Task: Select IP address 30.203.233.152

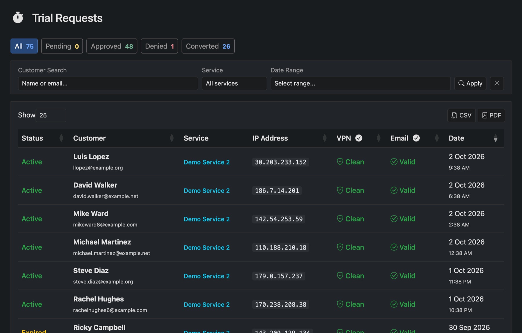Action: pyautogui.click(x=280, y=162)
